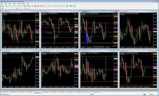Image resolution: width=159 pixels, height=96 pixels.
Task: Click the Default profile in status bar
Action: 92,94
